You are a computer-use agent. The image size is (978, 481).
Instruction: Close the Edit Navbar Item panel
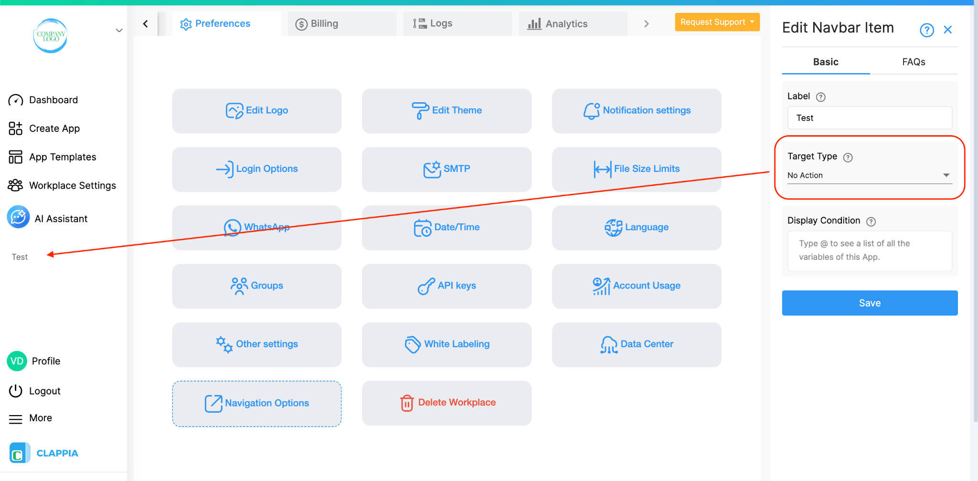(948, 30)
